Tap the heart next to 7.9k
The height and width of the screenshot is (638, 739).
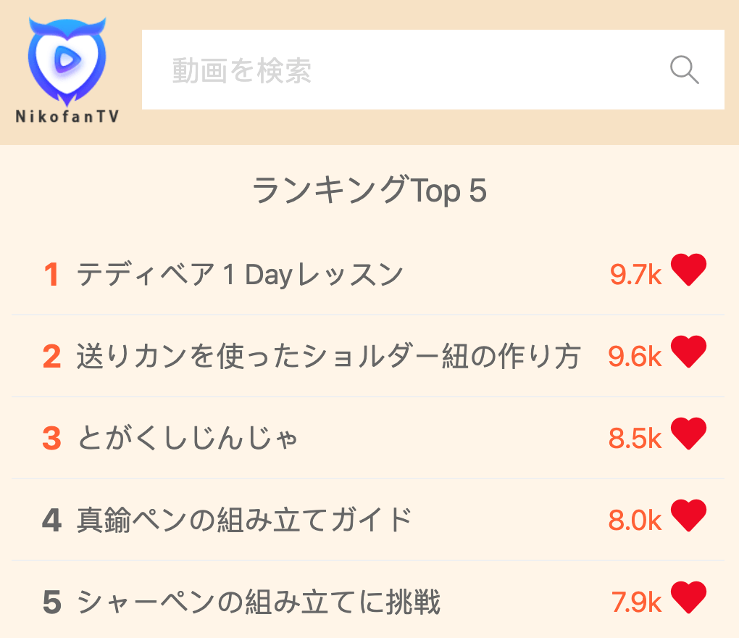click(x=688, y=597)
